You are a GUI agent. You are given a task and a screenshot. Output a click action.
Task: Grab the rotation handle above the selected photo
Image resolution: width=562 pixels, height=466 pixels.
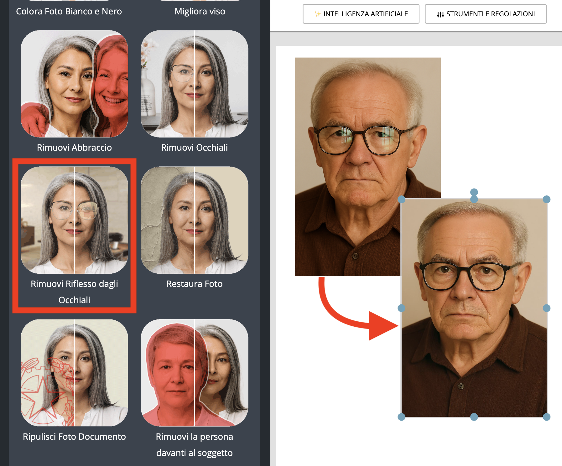pos(474,192)
